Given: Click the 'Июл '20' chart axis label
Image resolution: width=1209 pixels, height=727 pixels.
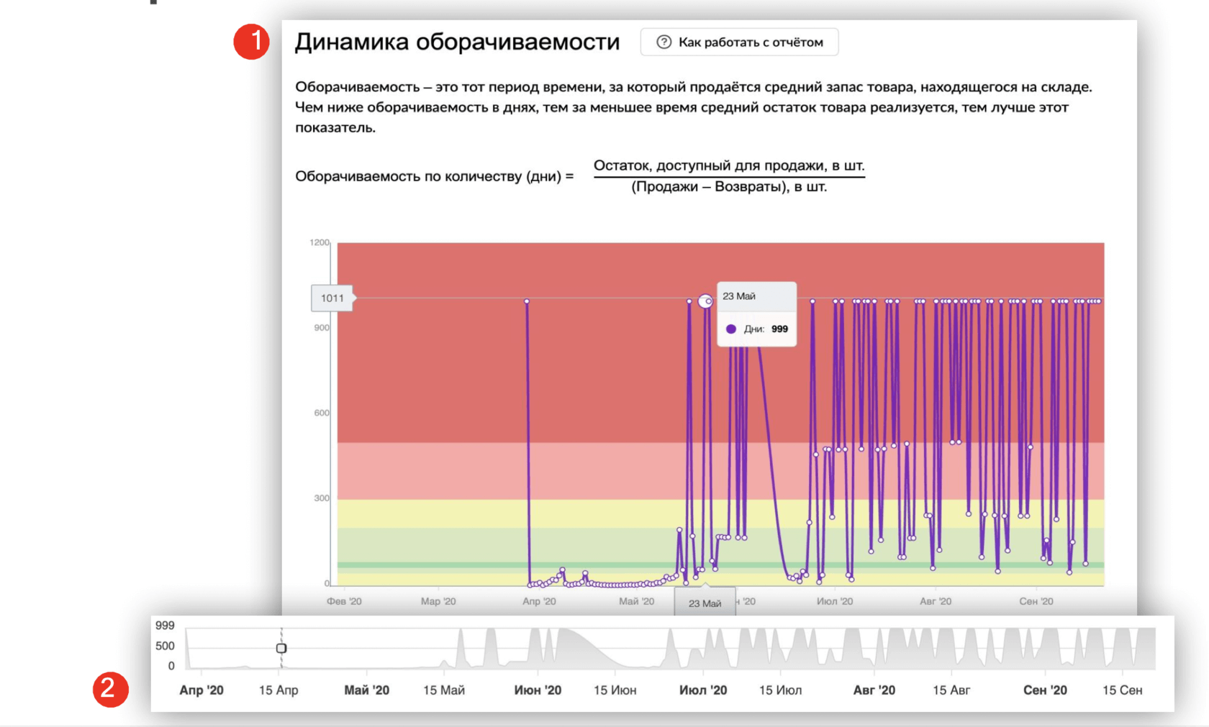Looking at the screenshot, I should click(835, 601).
